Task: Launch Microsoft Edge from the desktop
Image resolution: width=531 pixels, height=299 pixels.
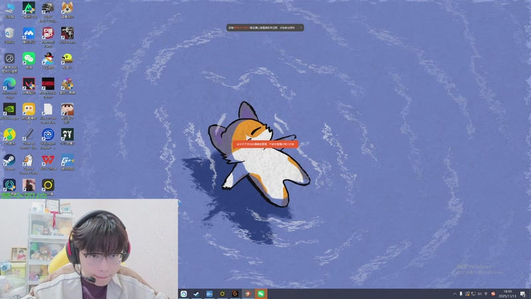Action: [x=9, y=88]
